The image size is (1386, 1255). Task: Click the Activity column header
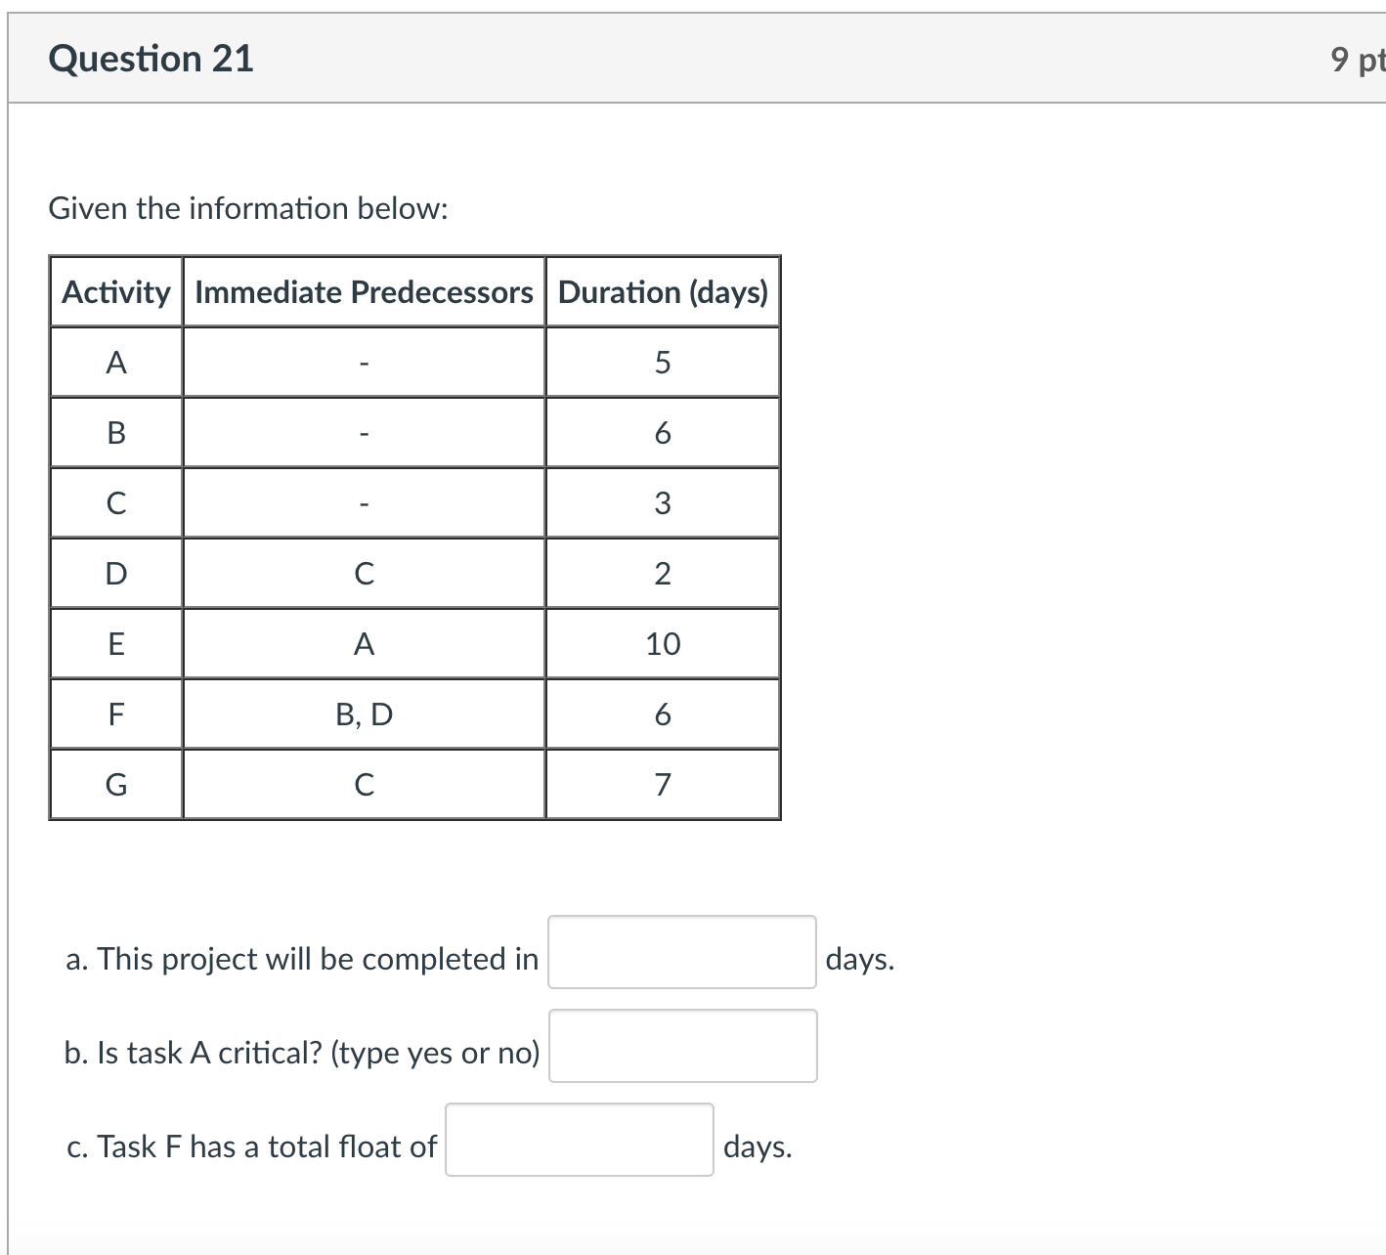click(115, 291)
